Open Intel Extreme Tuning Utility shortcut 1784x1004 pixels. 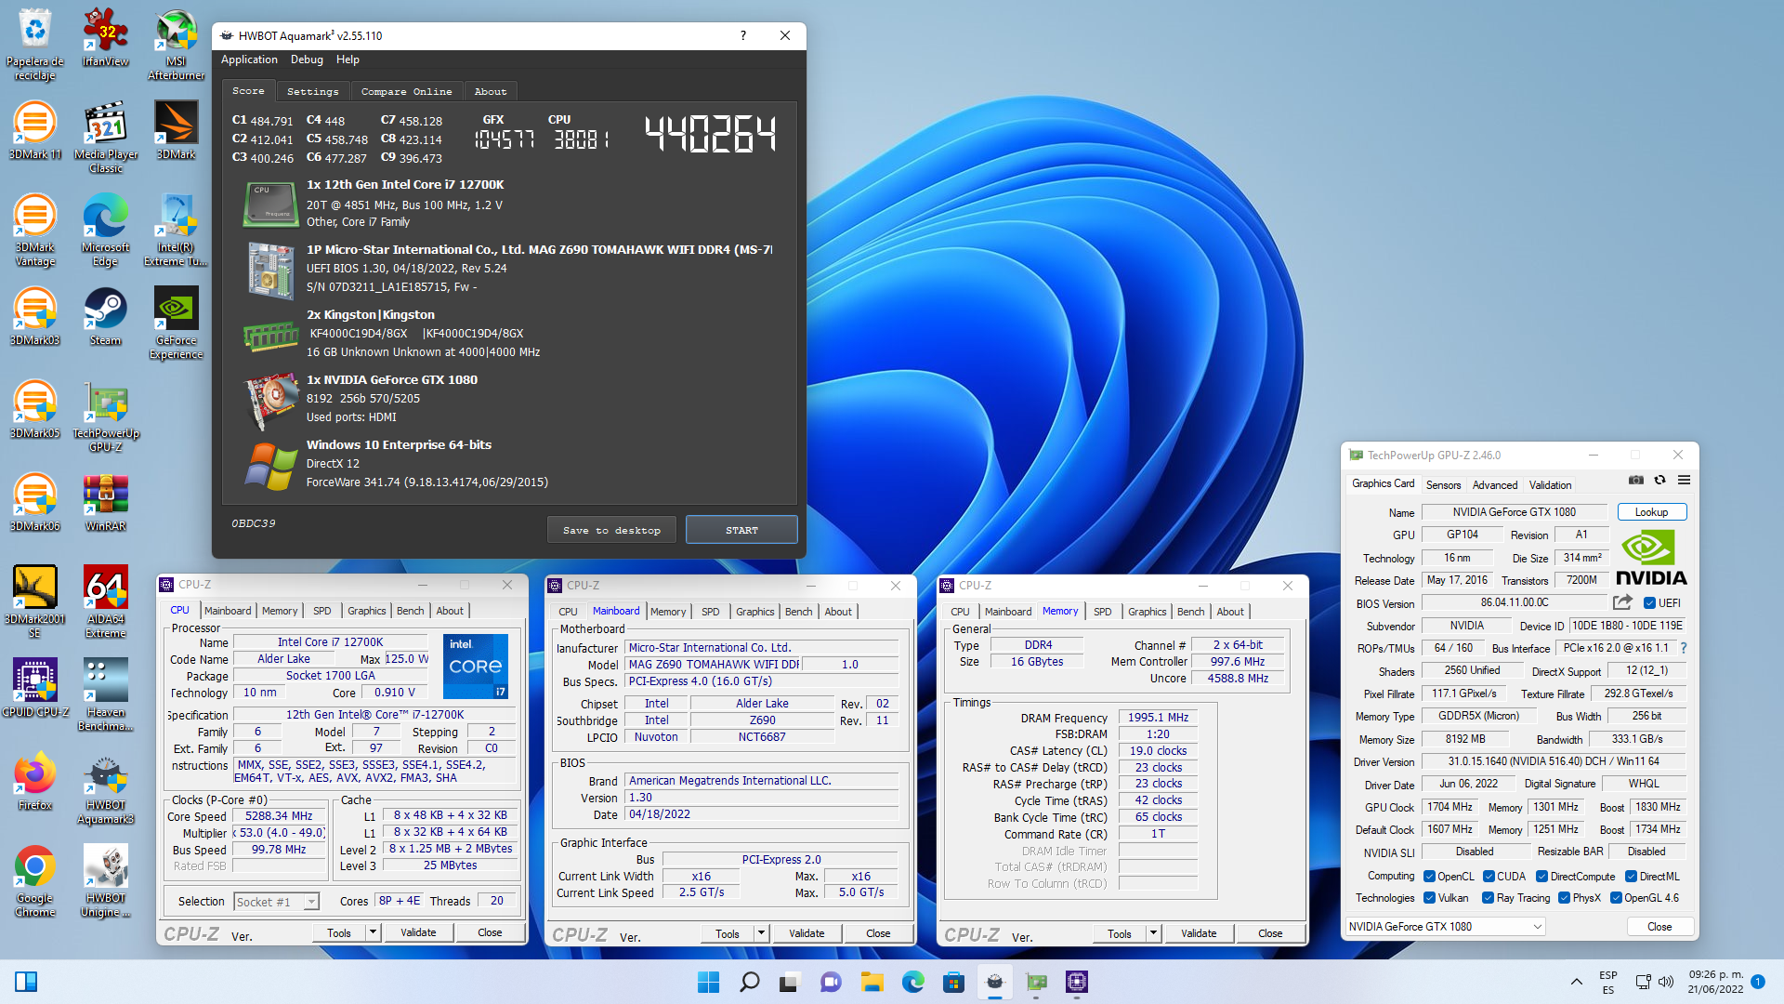pos(176,230)
